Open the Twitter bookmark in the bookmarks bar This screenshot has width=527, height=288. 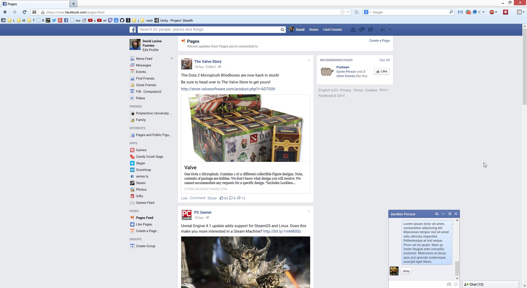(x=54, y=20)
